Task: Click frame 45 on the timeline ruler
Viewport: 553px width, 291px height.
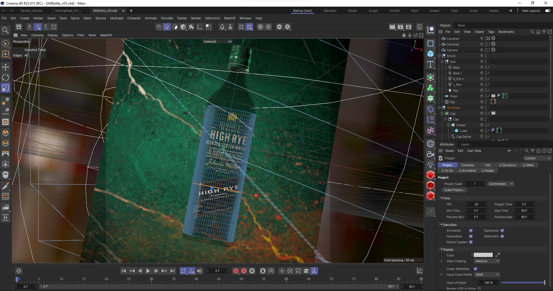Action: pos(219,279)
